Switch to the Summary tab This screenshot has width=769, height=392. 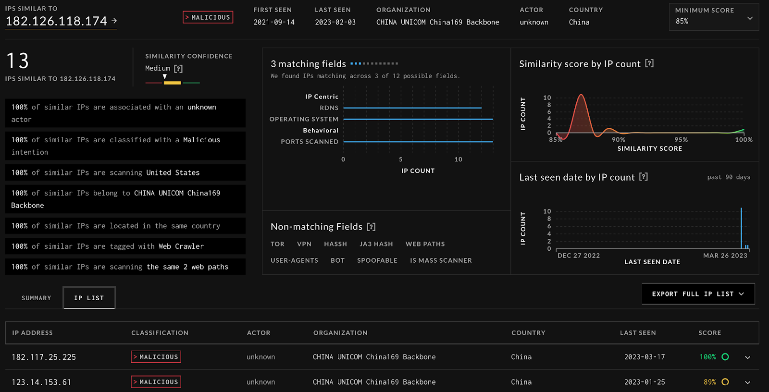click(x=36, y=298)
